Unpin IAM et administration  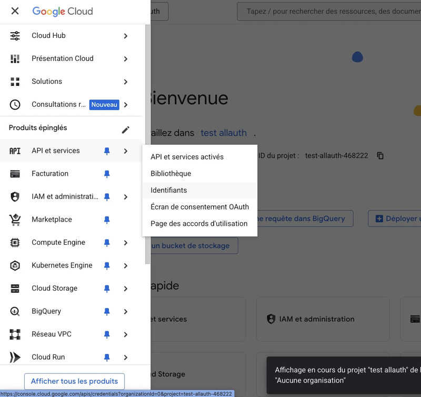[107, 197]
